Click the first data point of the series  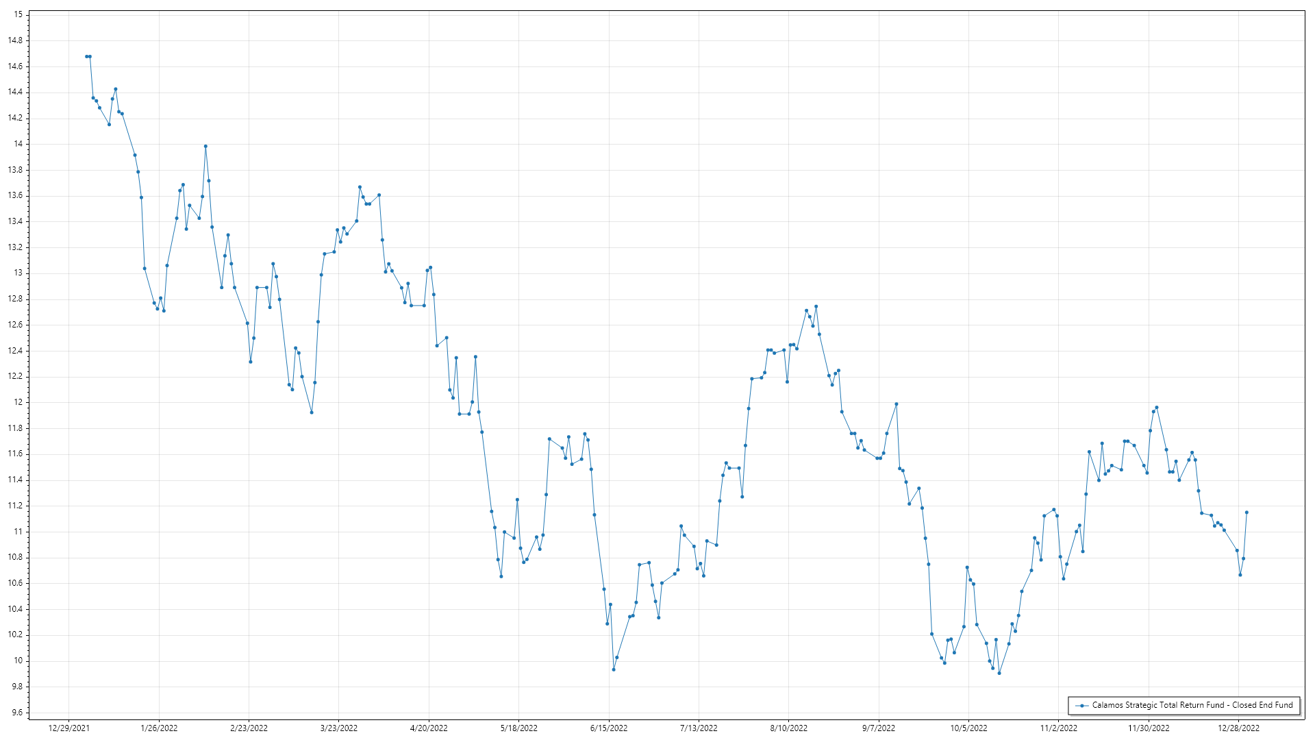[x=86, y=56]
